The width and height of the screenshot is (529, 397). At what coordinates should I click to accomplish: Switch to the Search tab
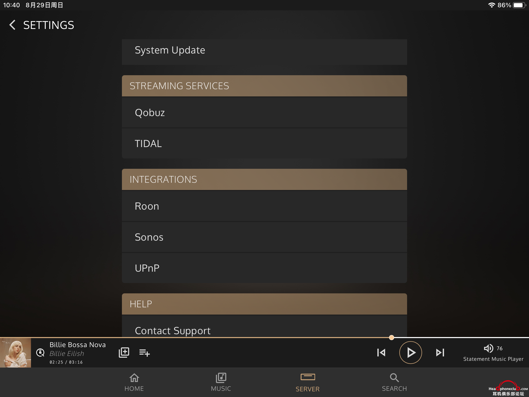click(394, 382)
